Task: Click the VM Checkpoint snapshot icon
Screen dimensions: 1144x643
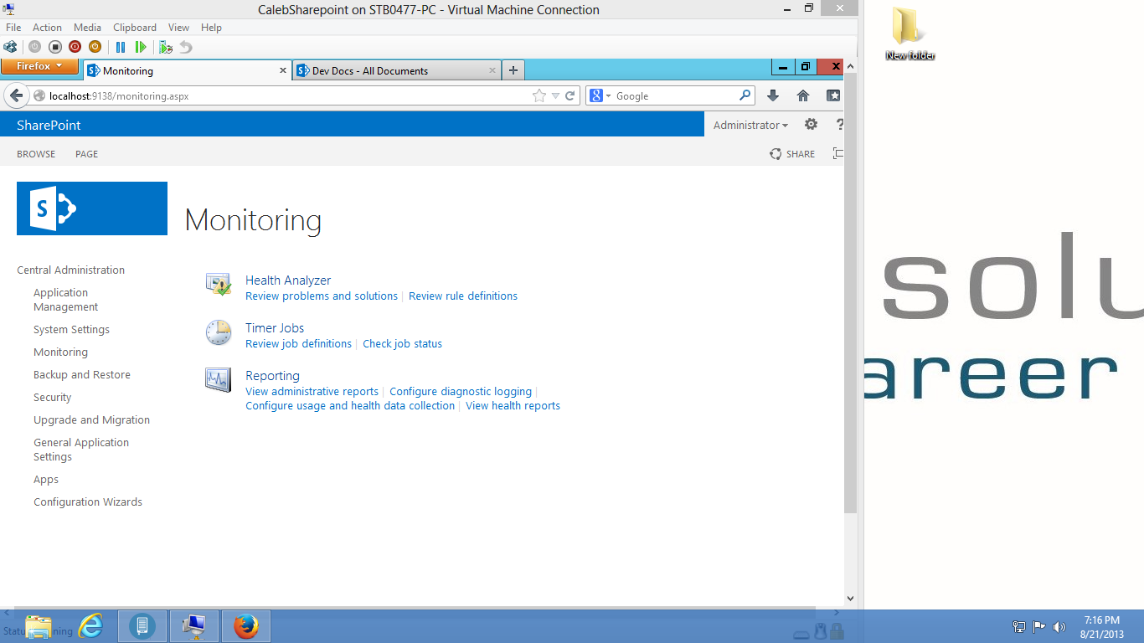Action: tap(166, 47)
